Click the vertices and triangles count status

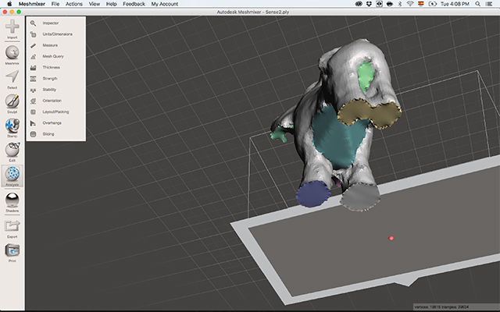[x=441, y=307]
